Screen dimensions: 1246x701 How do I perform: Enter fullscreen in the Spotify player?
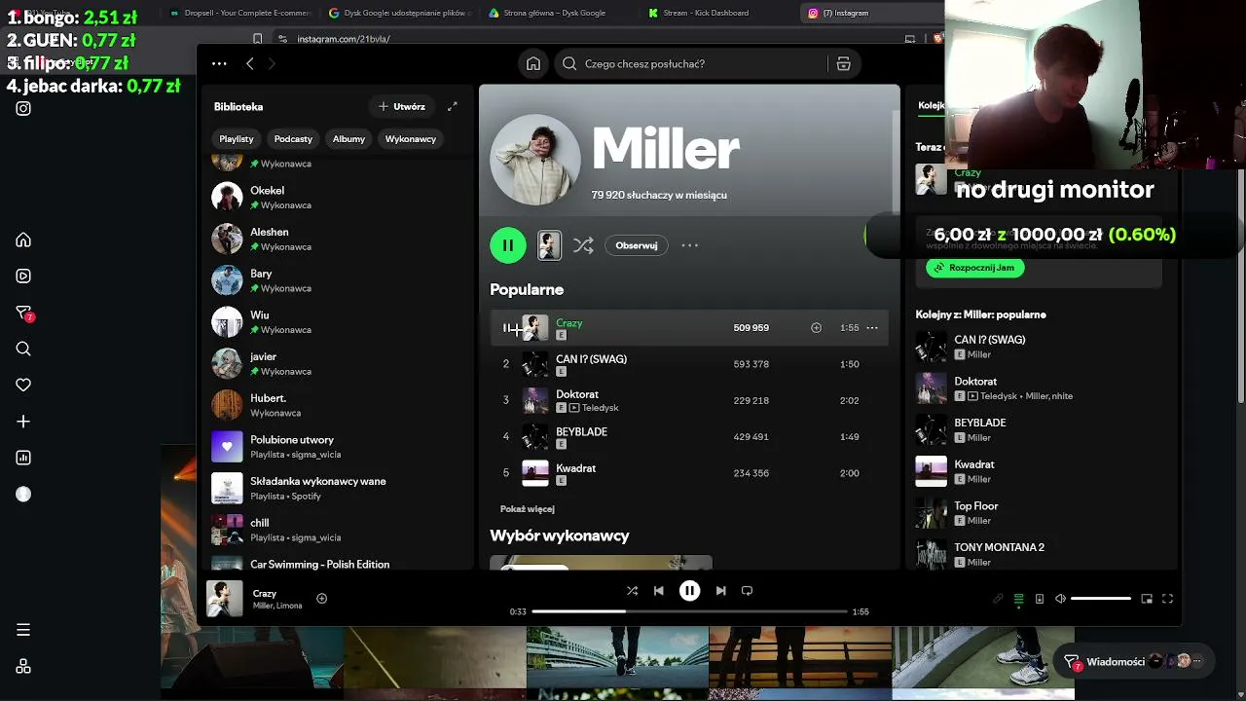click(1167, 599)
